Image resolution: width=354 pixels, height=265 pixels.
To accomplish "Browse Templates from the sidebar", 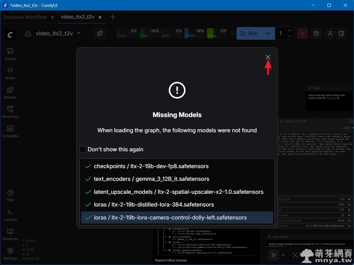I will (10, 131).
